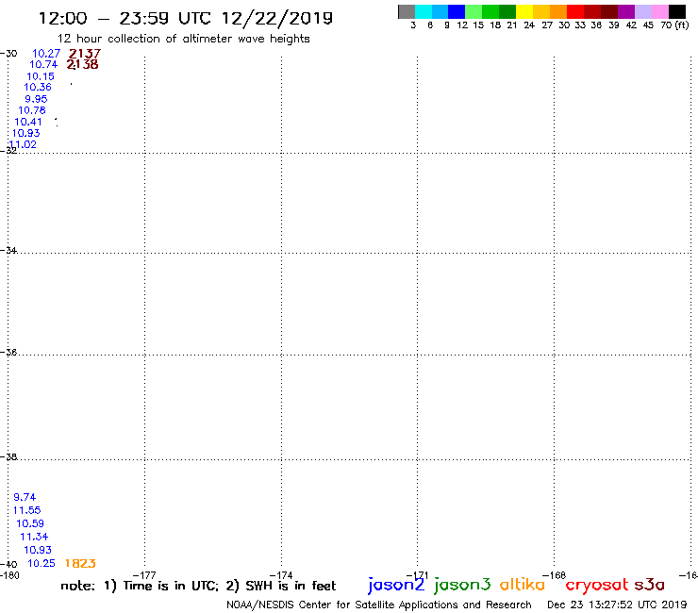Screen dimensions: 698x613
Task: Click the cryosat legend label
Action: coord(597,585)
